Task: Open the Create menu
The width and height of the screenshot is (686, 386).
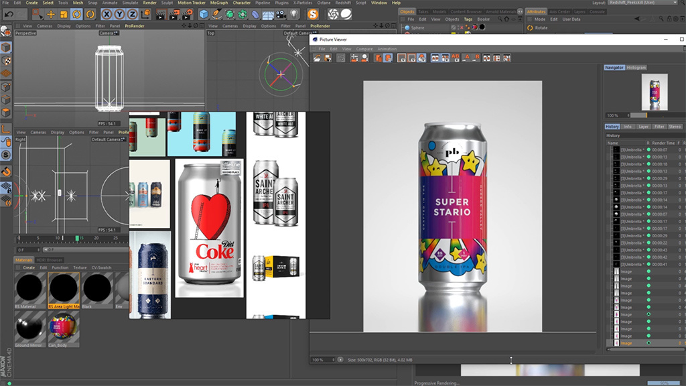Action: [31, 3]
